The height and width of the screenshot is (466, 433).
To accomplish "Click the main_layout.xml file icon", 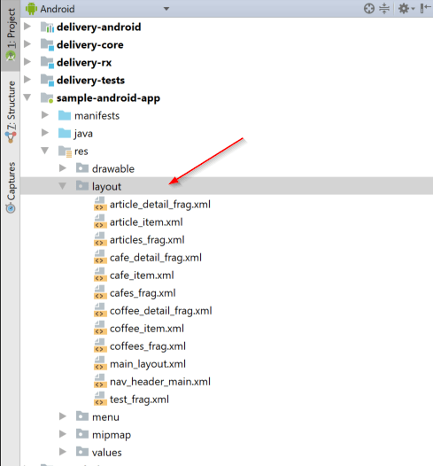I will point(100,364).
